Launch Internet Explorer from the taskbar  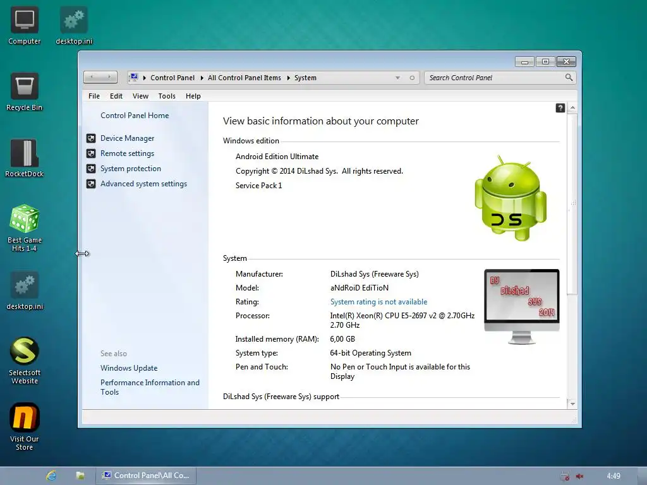tap(51, 476)
